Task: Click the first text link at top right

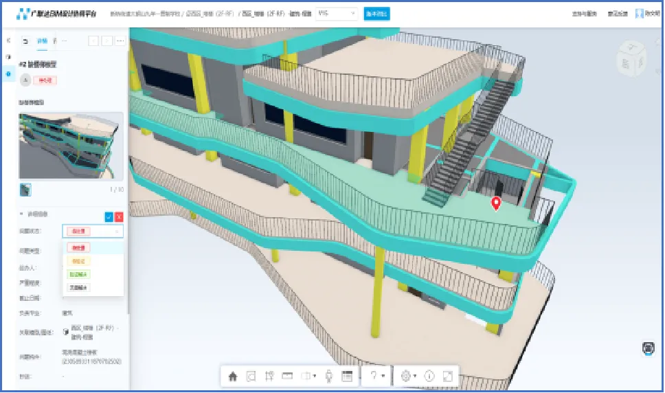Action: click(x=585, y=14)
